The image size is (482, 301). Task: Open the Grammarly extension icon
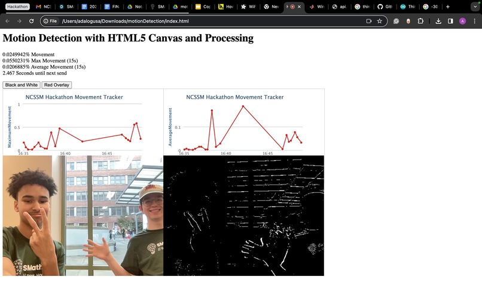(396, 21)
